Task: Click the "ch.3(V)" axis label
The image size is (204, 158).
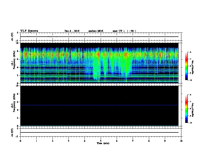Action: tap(12, 132)
